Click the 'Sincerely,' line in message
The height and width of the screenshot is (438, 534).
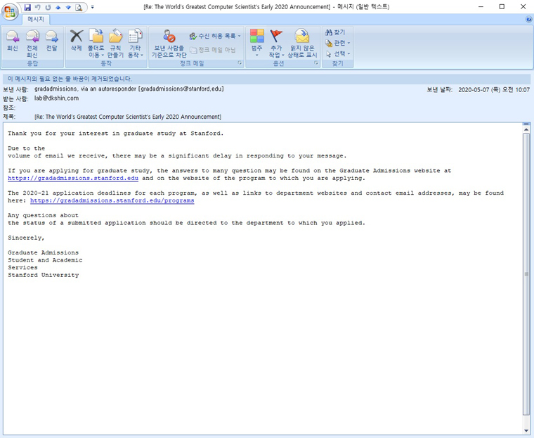26,238
